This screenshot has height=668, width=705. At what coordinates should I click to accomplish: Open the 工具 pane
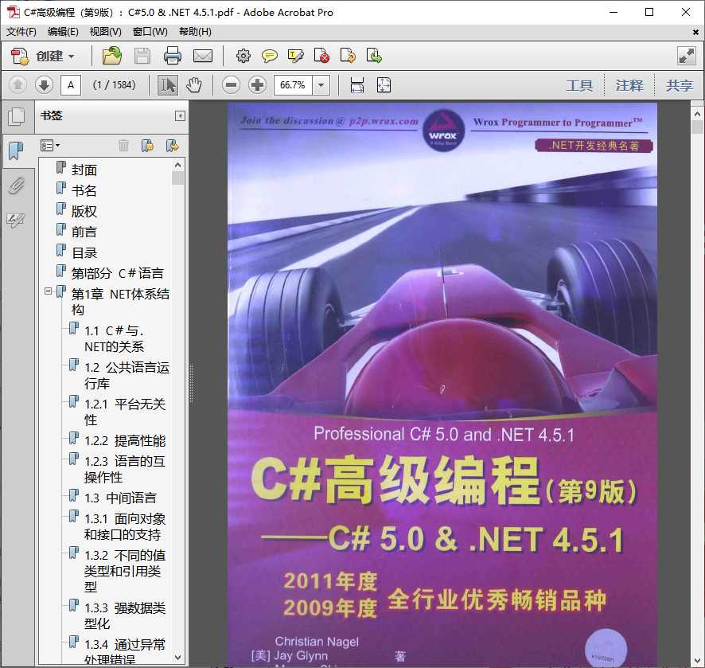(x=580, y=84)
